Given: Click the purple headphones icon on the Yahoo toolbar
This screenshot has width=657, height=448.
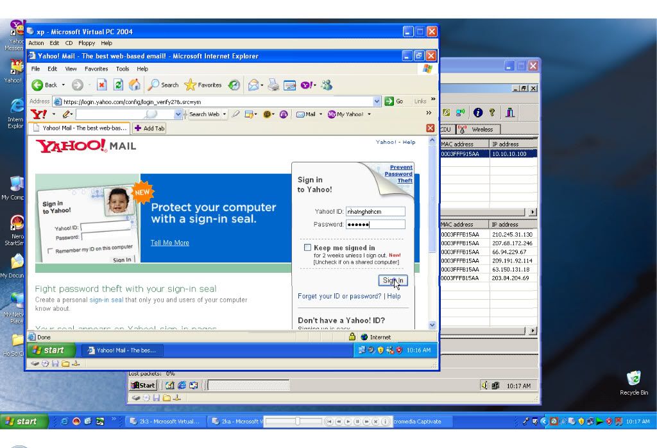Looking at the screenshot, I should tap(284, 114).
